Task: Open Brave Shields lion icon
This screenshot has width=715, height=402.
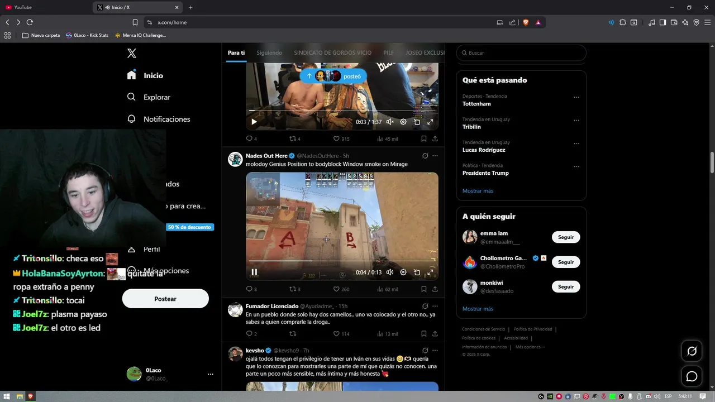Action: click(526, 22)
